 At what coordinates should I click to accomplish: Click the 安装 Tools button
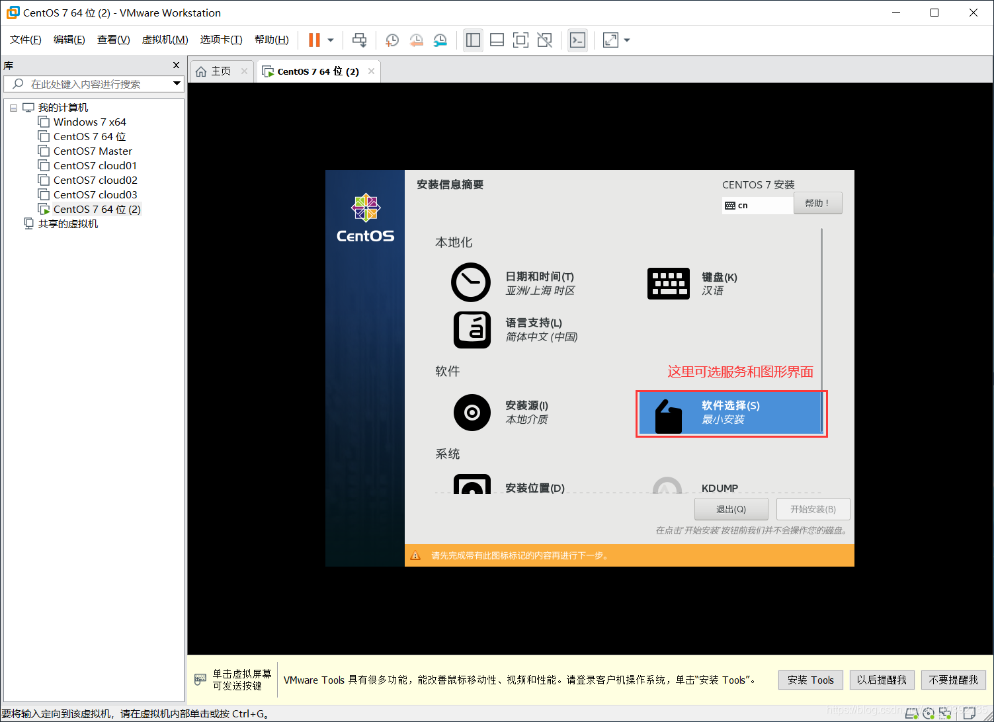click(x=810, y=680)
